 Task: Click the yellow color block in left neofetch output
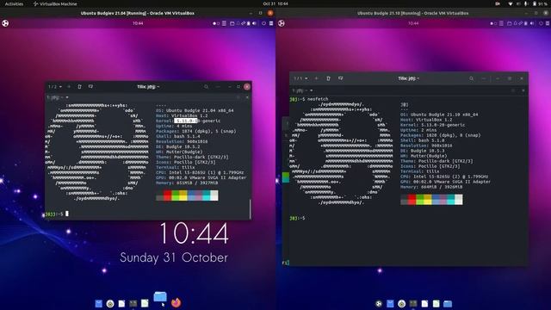click(183, 195)
